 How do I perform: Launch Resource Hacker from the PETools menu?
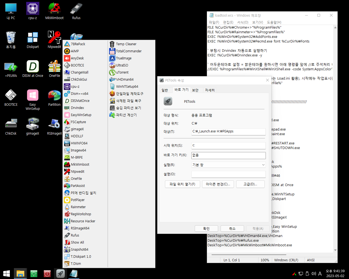85,221
